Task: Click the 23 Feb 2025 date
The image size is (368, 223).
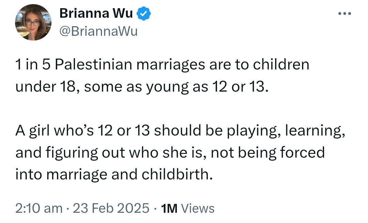Action: click(111, 208)
